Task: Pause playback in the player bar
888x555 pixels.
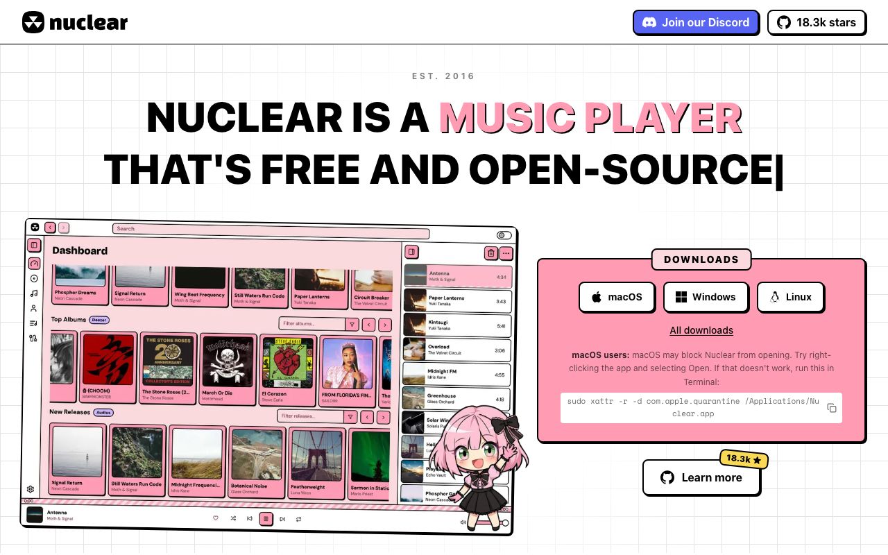Action: [x=266, y=519]
